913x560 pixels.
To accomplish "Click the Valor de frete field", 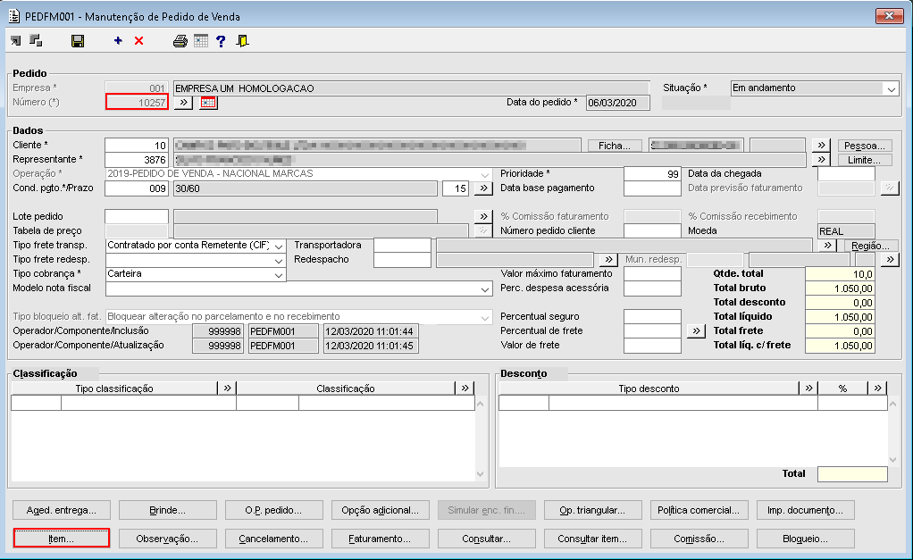I will [x=652, y=345].
